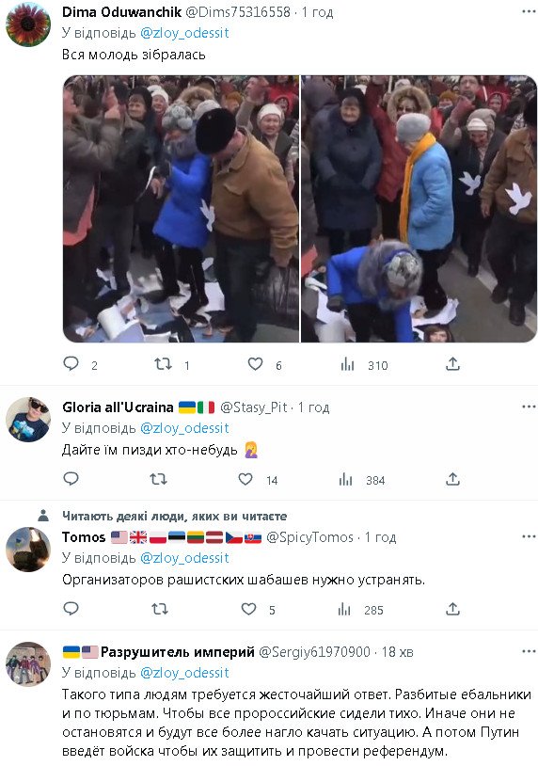
Task: Open more options on the Разрушитель империй tweet
Action: 529,651
